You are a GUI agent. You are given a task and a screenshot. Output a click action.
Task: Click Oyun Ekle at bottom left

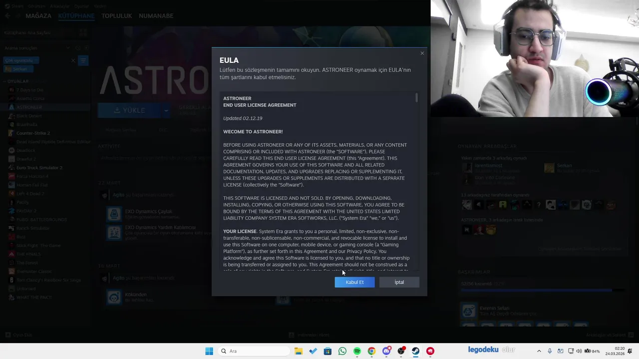[x=19, y=335]
